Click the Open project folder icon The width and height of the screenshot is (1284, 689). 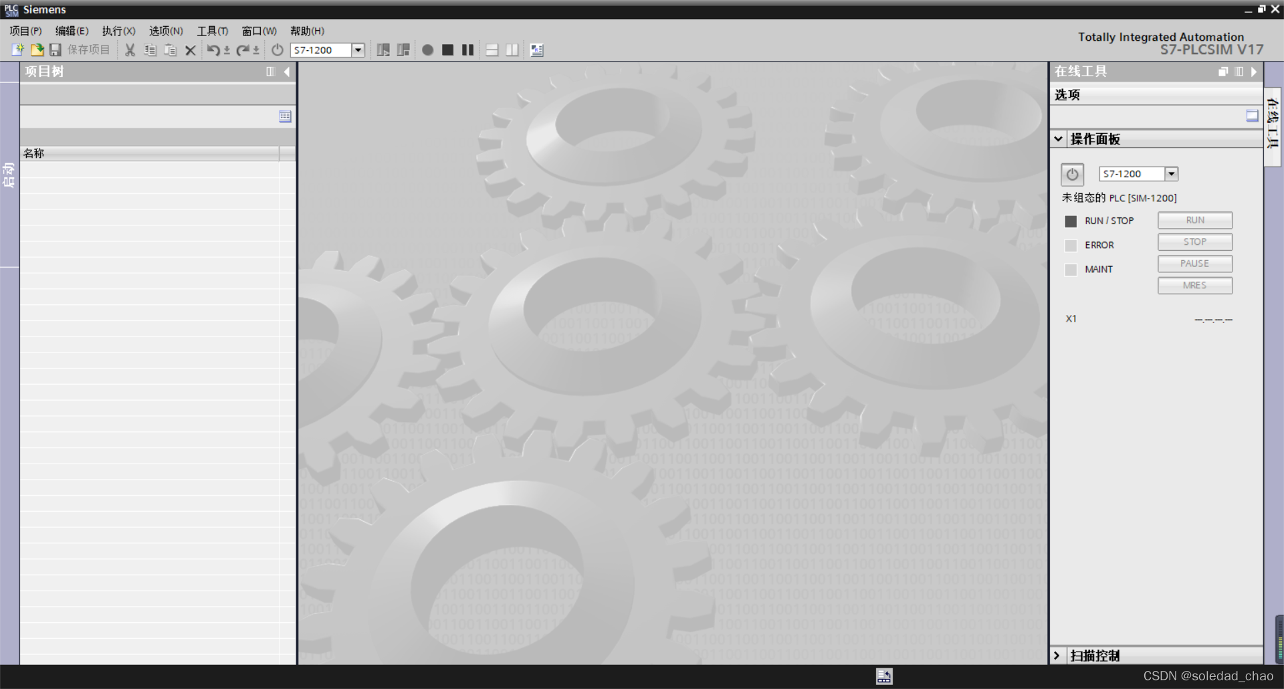pos(37,50)
